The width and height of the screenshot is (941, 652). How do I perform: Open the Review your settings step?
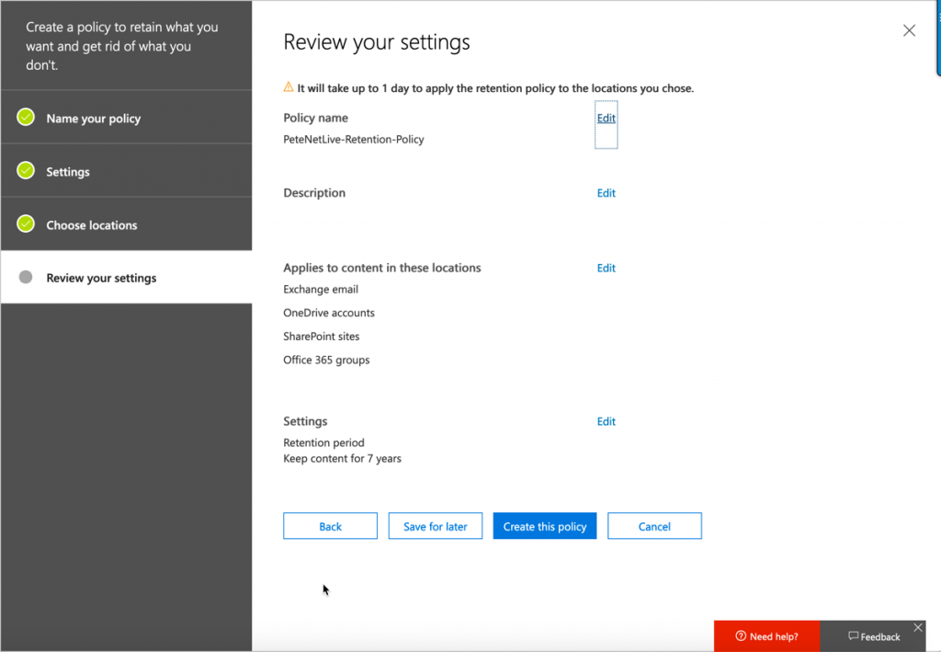(101, 277)
